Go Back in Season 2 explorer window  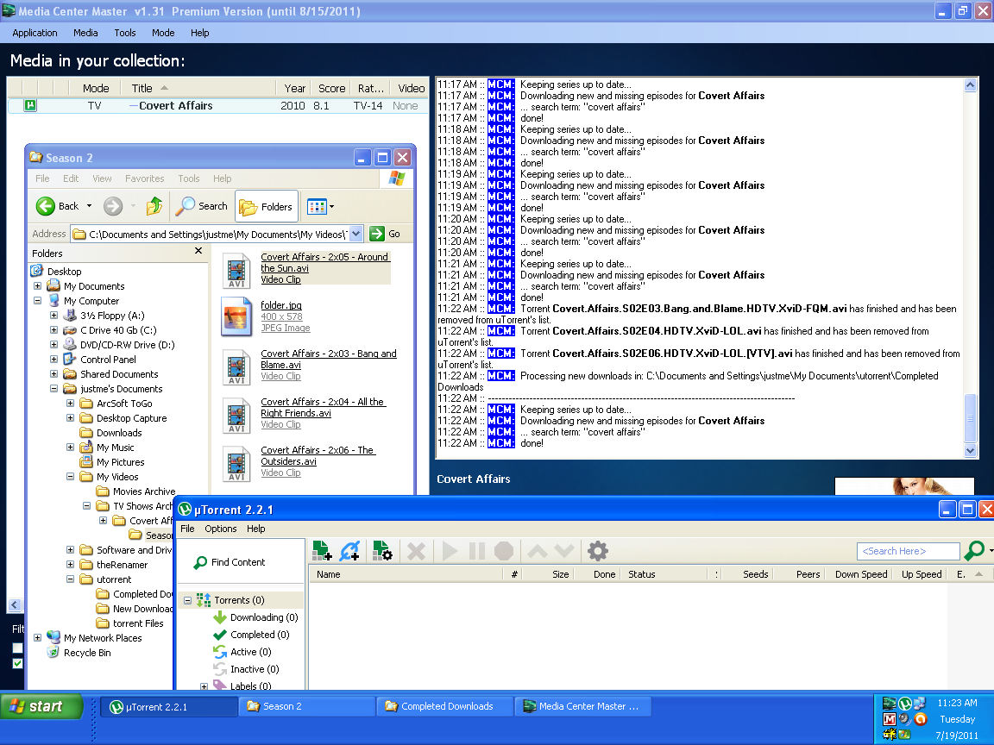tap(58, 206)
